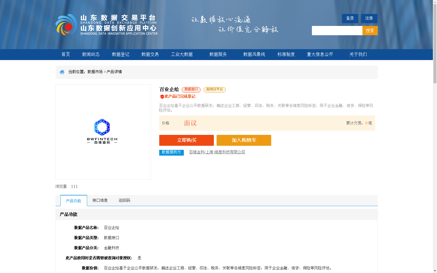Open the 数据风景线 menu item
Screen dimensions: 437x273
tap(254, 54)
